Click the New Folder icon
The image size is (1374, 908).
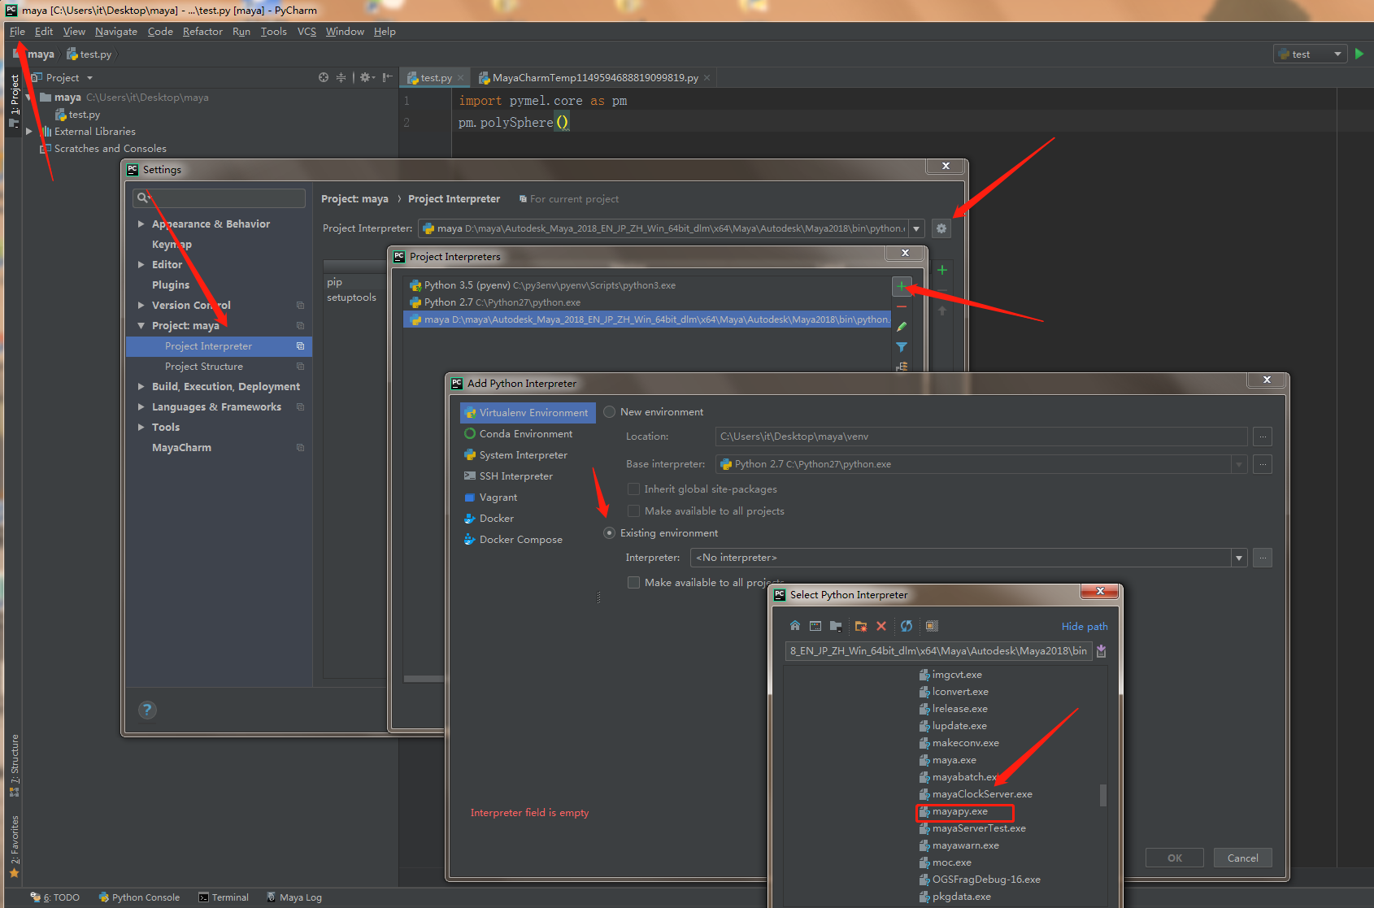(x=860, y=626)
